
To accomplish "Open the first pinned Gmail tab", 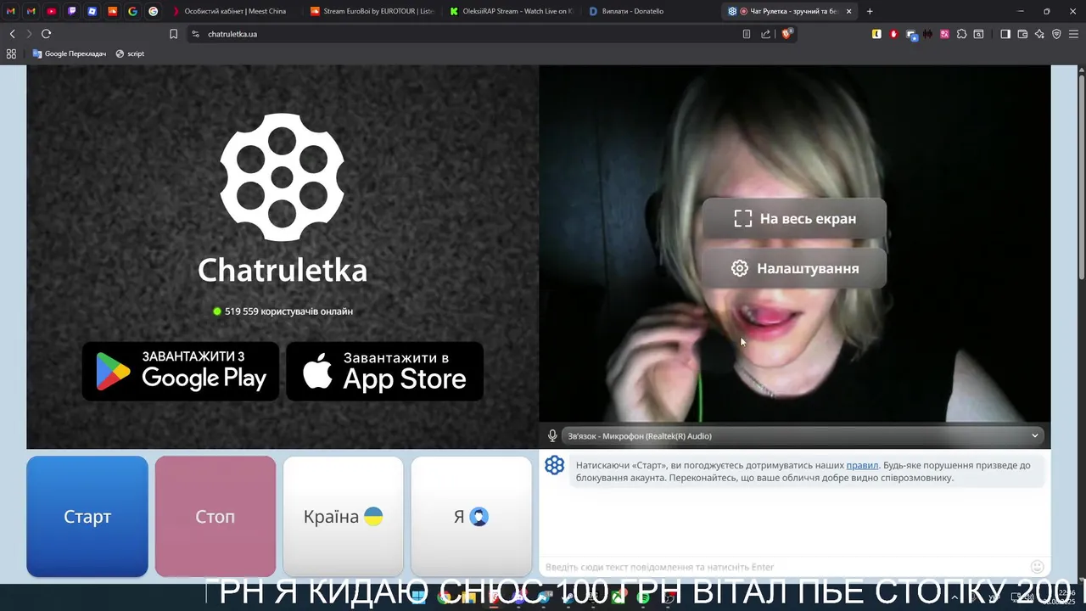I will [x=11, y=11].
